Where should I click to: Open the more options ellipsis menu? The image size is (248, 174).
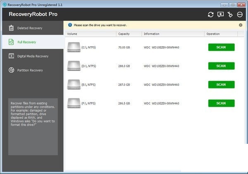[240, 14]
